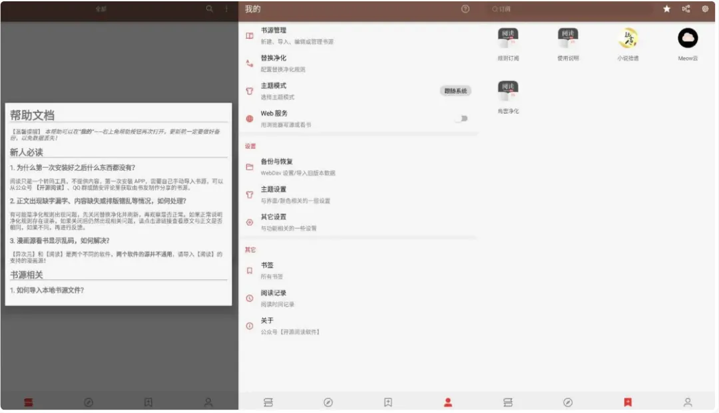Click the globe icon beside Web 服务
Screen dimensions: 719x413
(250, 118)
